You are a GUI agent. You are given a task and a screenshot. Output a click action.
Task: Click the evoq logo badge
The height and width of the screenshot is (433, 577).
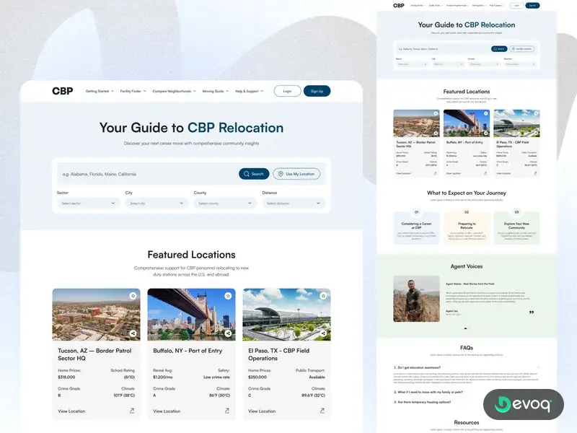(524, 404)
